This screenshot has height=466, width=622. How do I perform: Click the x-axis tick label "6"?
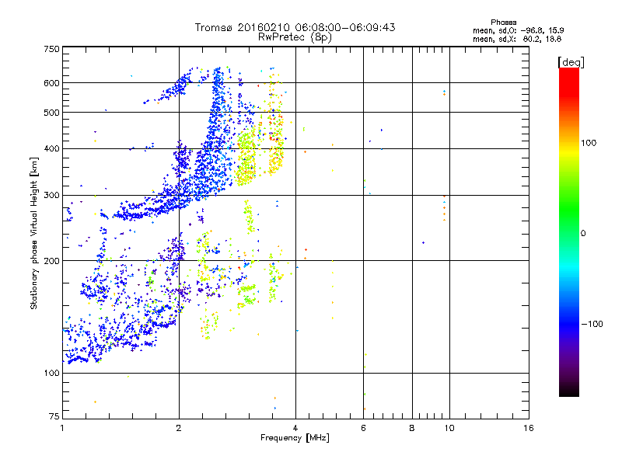click(363, 428)
